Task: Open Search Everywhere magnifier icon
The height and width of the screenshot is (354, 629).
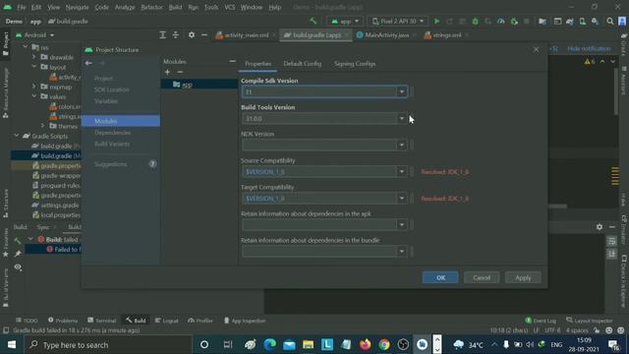Action: click(x=609, y=22)
